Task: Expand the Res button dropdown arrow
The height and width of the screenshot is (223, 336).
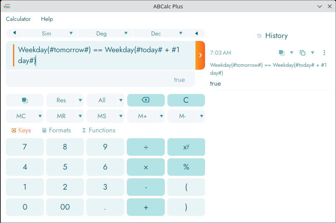Action: point(80,100)
